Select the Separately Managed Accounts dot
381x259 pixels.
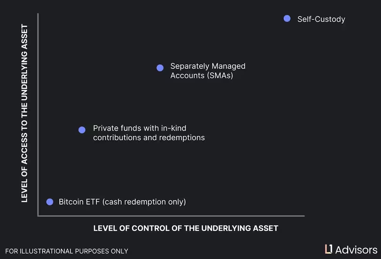[x=160, y=68]
